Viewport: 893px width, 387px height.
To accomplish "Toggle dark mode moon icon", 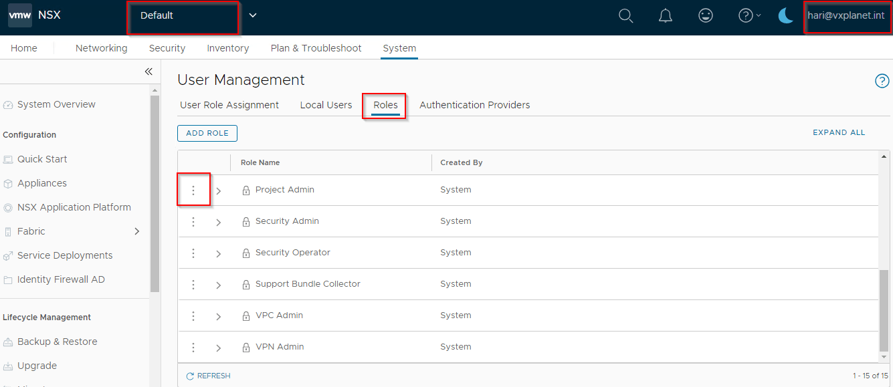I will point(786,16).
